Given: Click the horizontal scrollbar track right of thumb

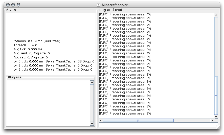Looking at the screenshot, I should click(x=192, y=121).
